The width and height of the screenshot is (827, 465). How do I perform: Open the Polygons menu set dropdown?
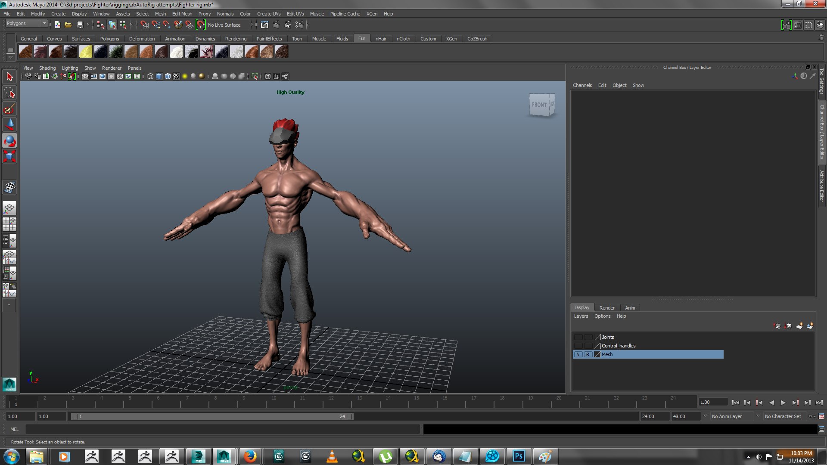(x=26, y=23)
